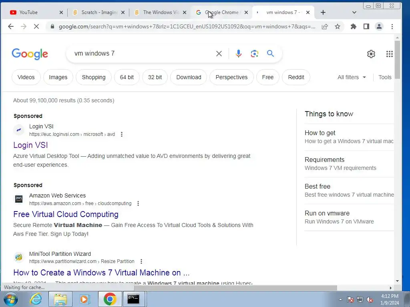Image resolution: width=410 pixels, height=307 pixels.
Task: Close the YouTube tab
Action: [61, 12]
